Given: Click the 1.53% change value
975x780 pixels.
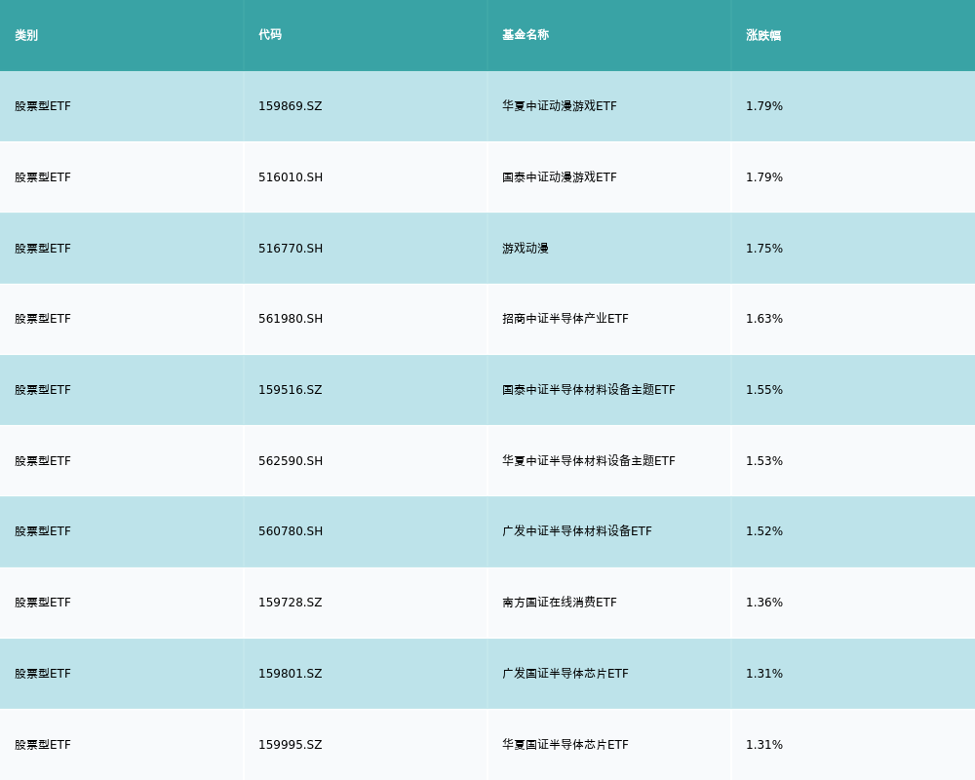Looking at the screenshot, I should (764, 461).
